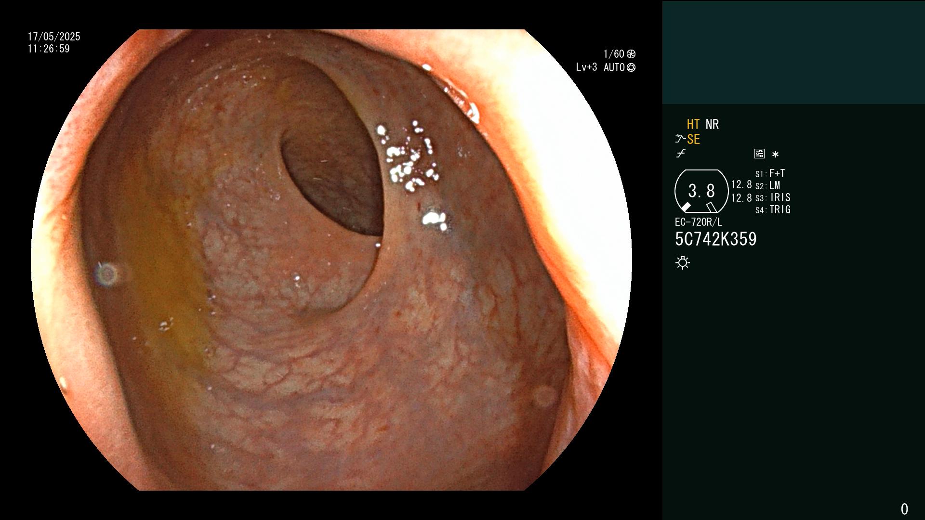Viewport: 925px width, 520px height.
Task: Click the date 17/05/2025
Action: point(54,37)
